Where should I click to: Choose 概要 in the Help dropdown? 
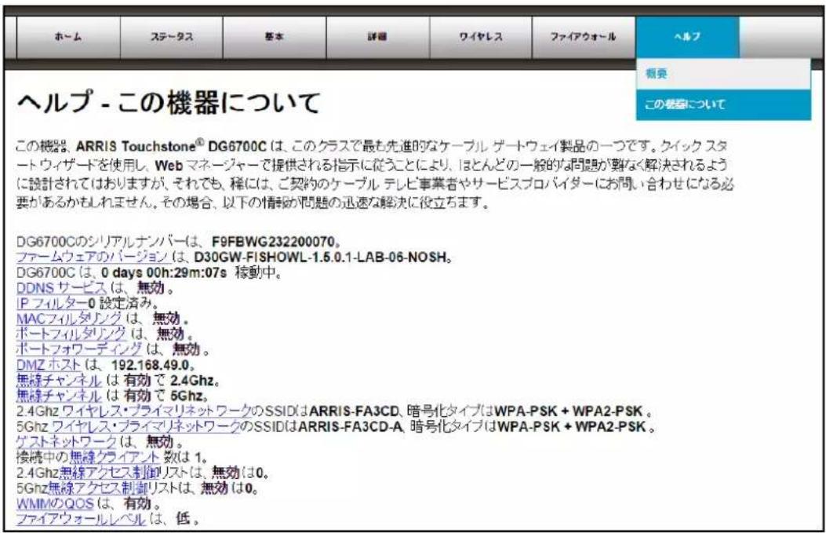723,74
